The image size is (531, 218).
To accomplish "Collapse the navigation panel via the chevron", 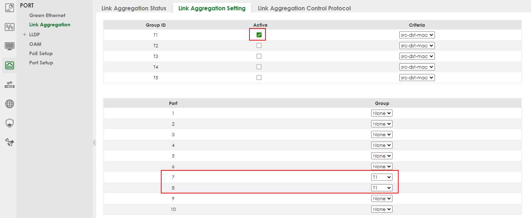I will (x=94, y=142).
